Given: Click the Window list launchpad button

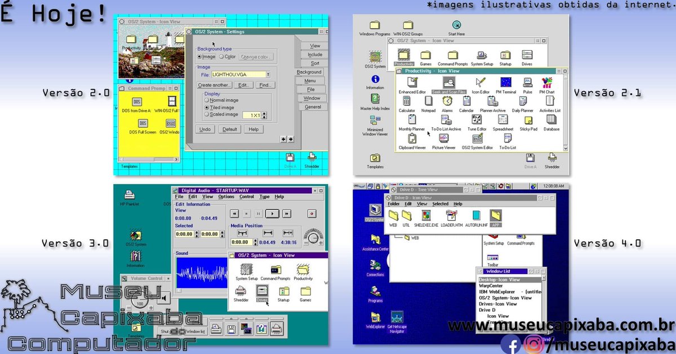Looking at the screenshot, I should click(195, 332).
